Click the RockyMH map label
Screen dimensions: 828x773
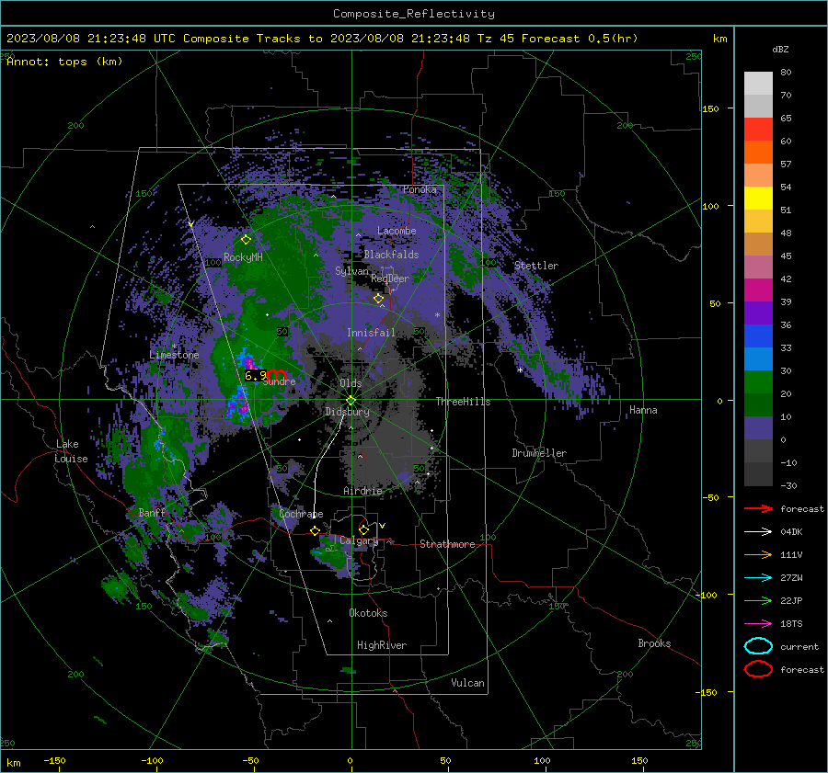pos(243,257)
